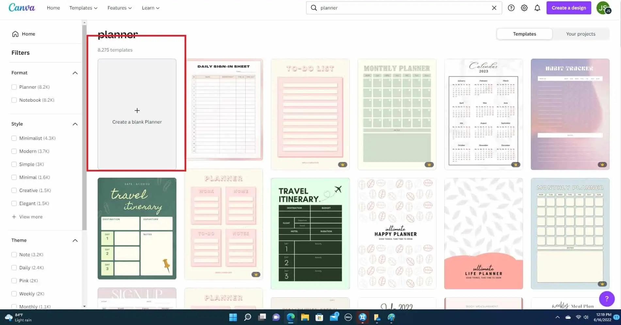Clear the search field with the X icon
This screenshot has height=325, width=621.
[494, 7]
